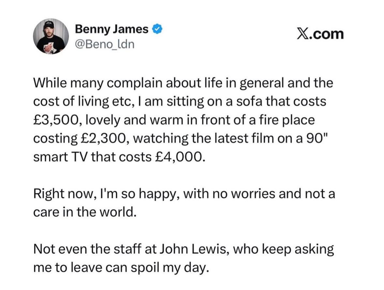Click the £3,500 sofa price

point(54,120)
